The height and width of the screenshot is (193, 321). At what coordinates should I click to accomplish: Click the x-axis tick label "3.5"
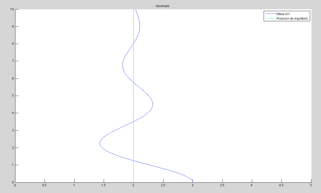tap(222, 186)
